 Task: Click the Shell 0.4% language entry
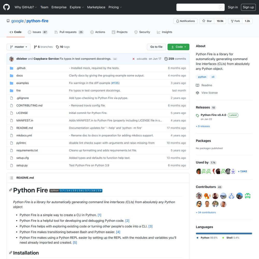(x=231, y=238)
